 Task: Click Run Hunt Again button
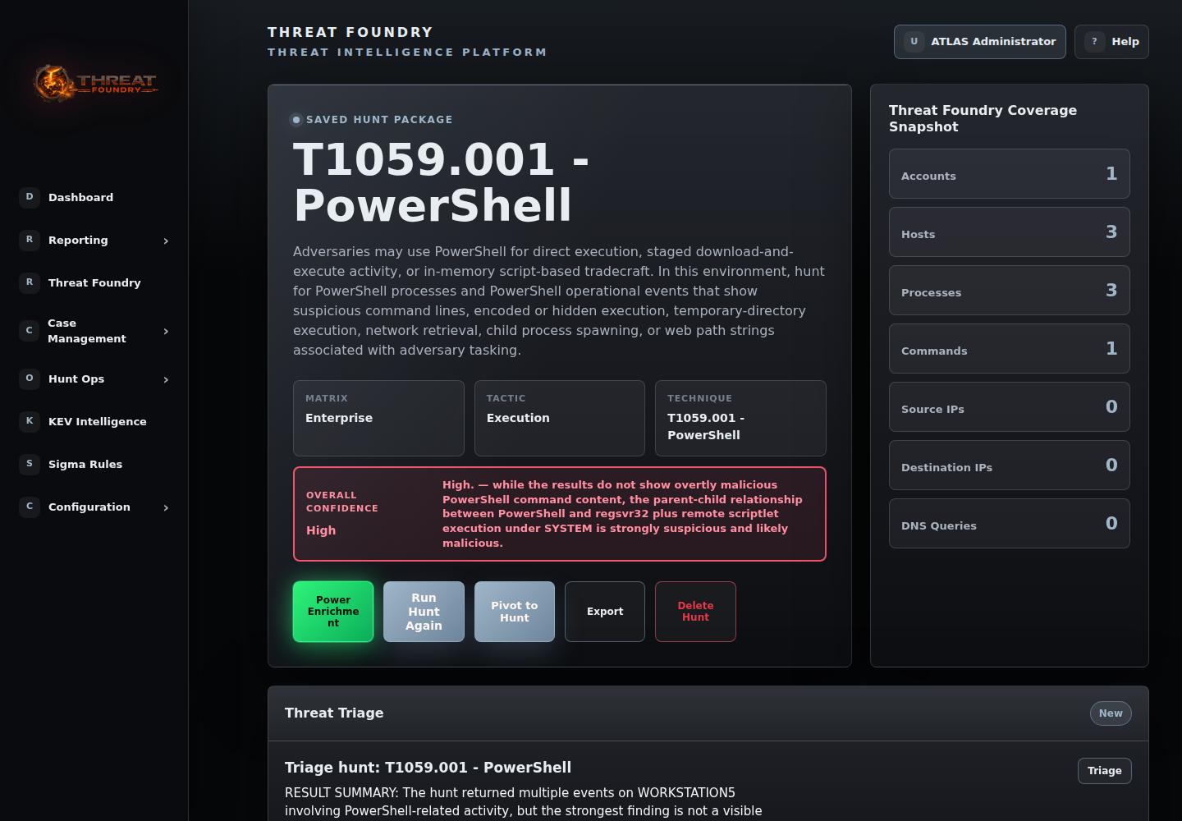coord(424,612)
